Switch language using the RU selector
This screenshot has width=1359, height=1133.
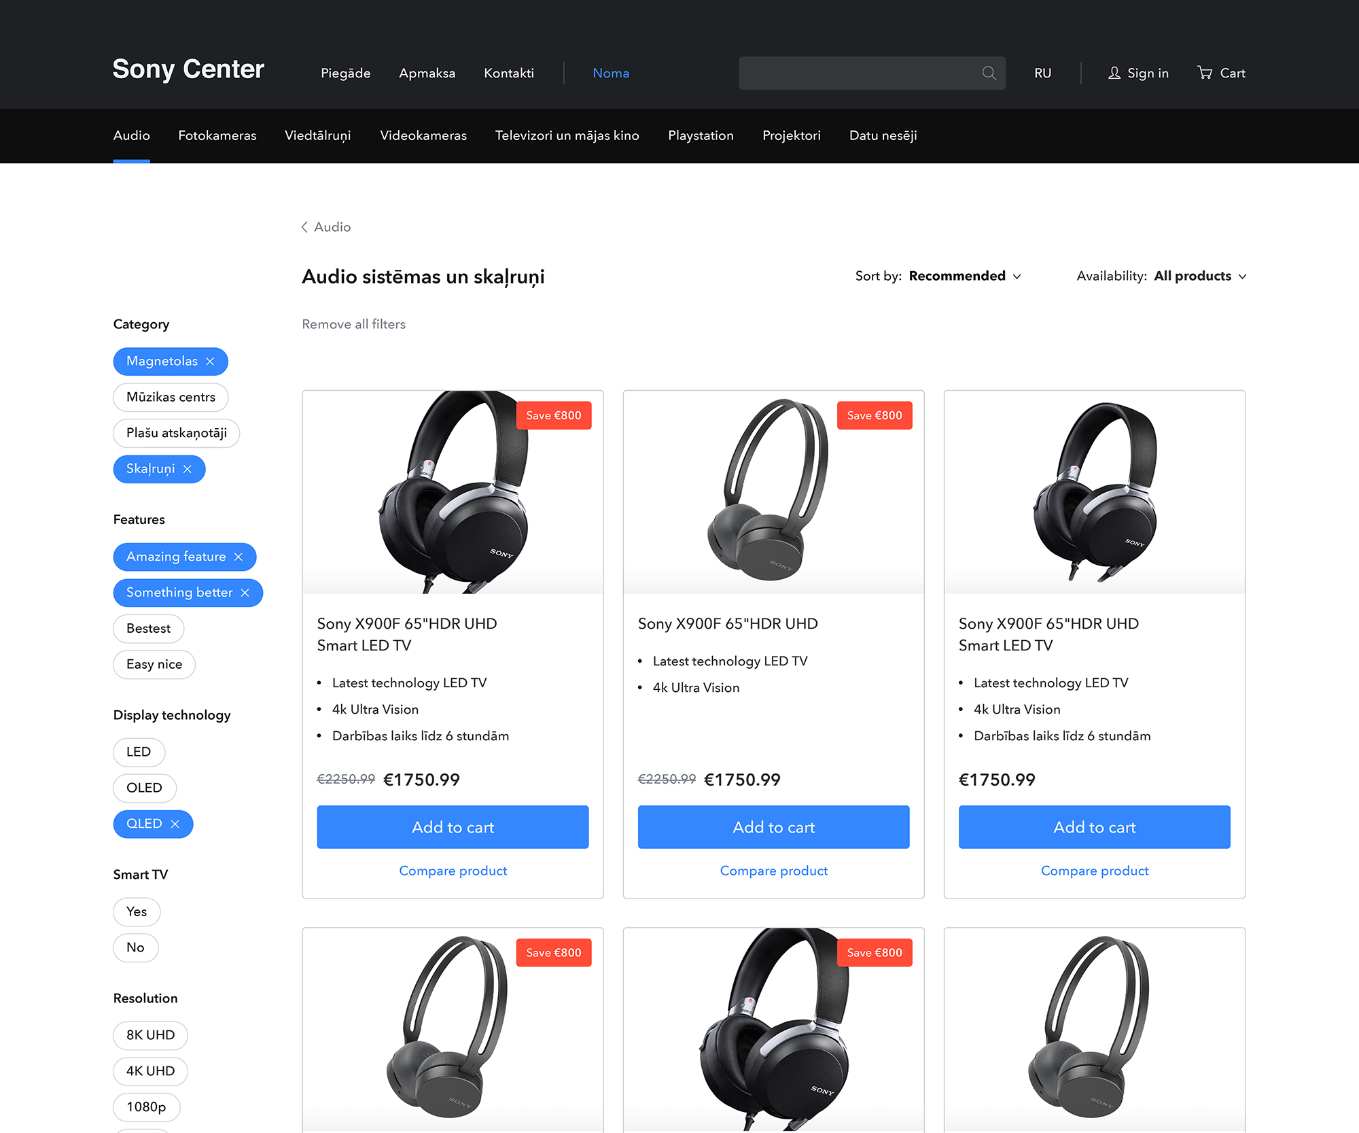click(1042, 73)
